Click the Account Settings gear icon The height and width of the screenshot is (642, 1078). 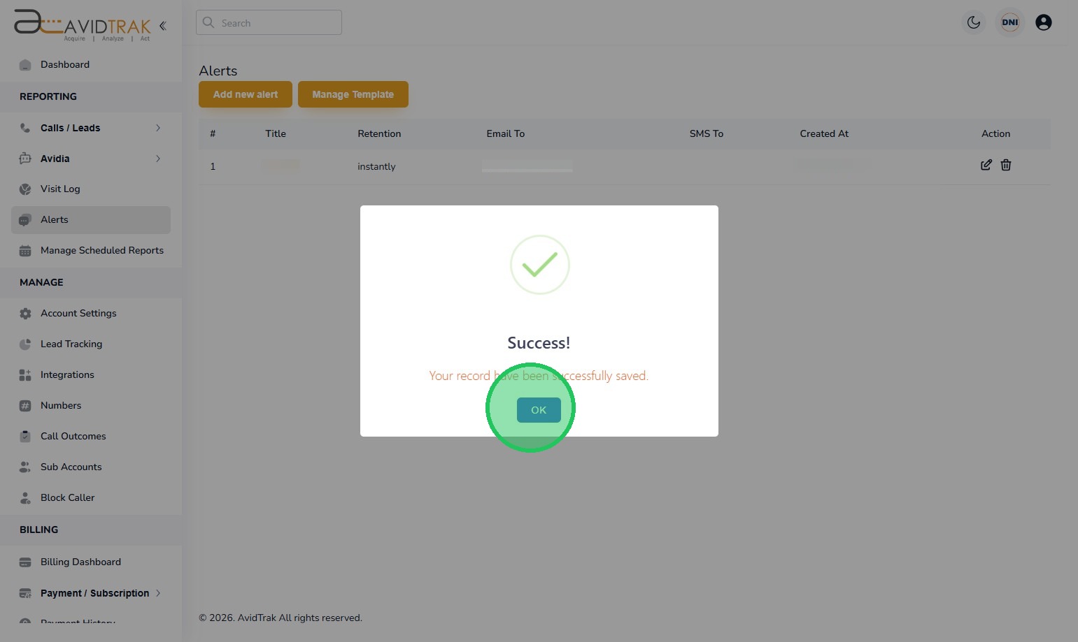pos(25,314)
